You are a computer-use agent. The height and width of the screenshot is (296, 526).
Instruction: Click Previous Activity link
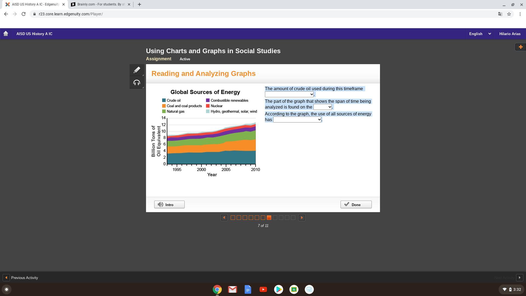coord(24,278)
